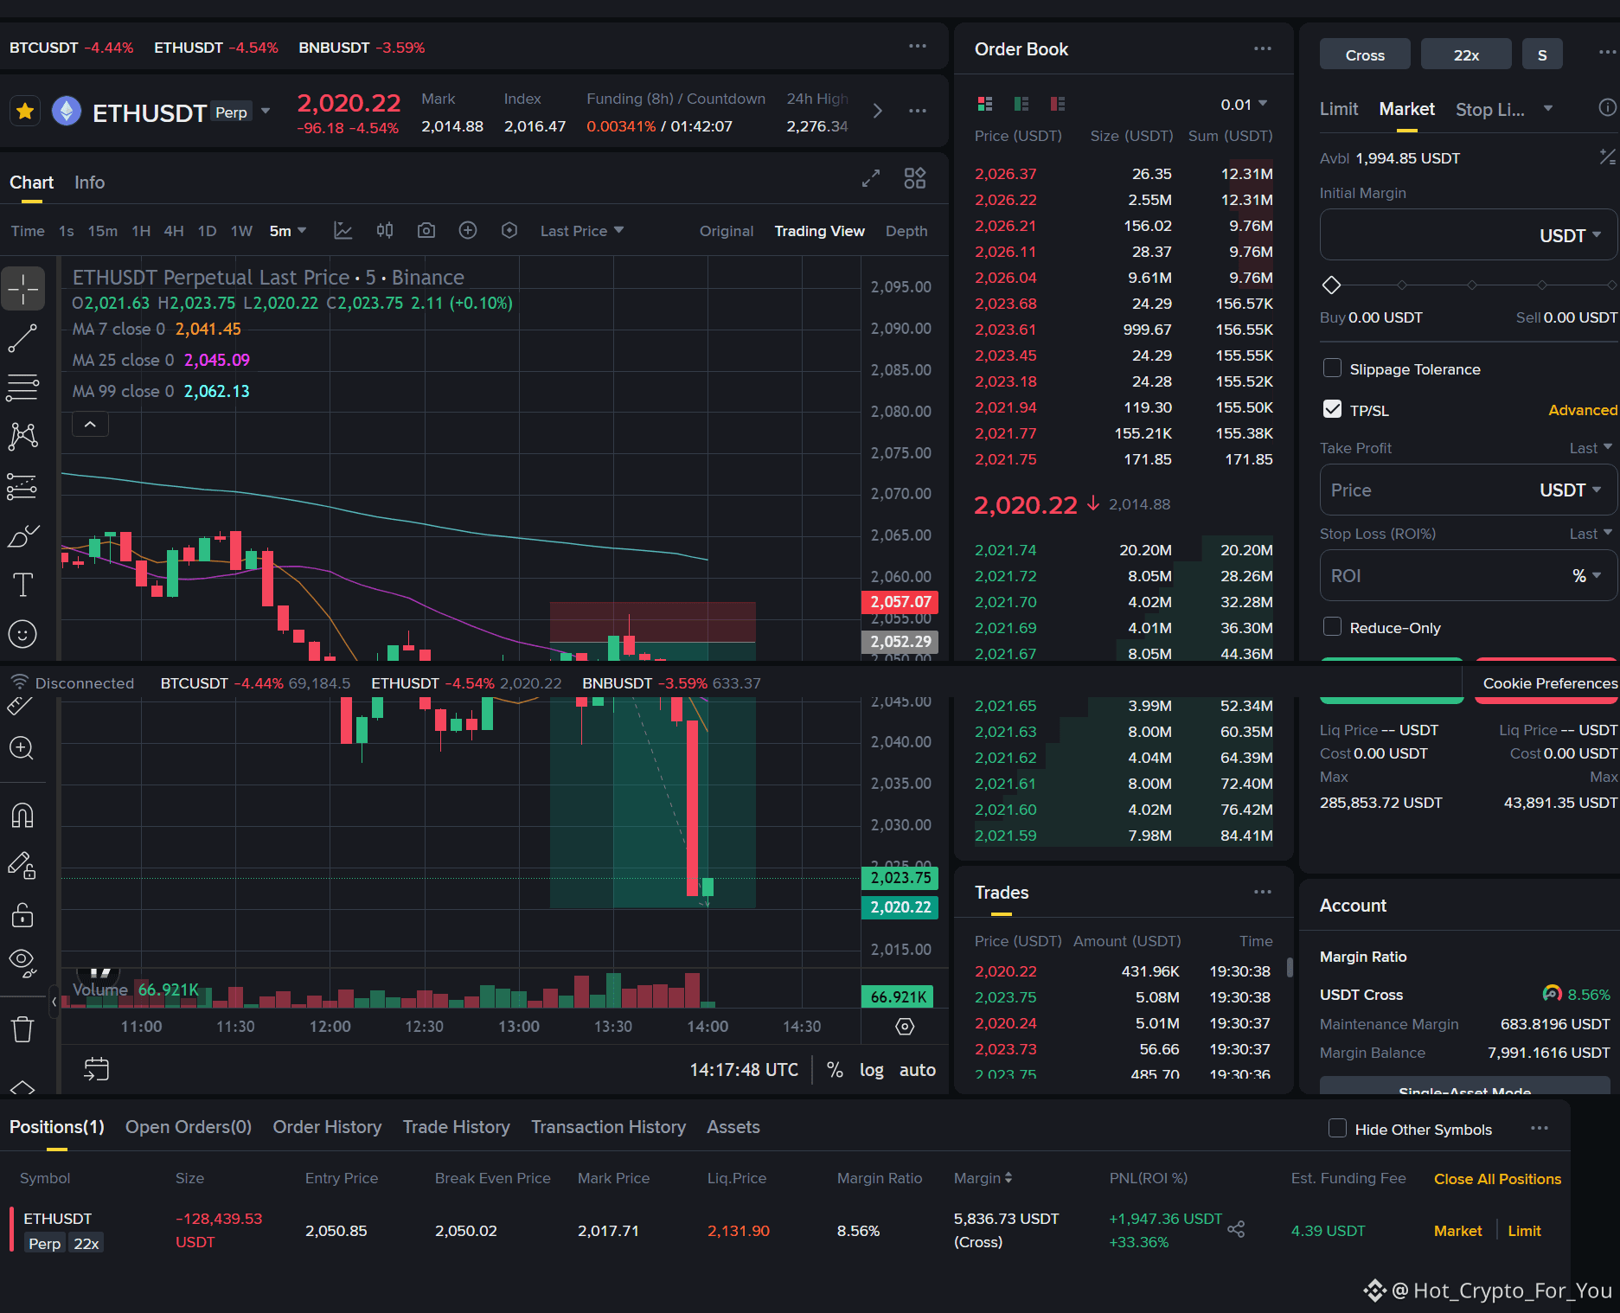1620x1313 pixels.
Task: Select the crosshair cursor tool
Action: [x=23, y=288]
